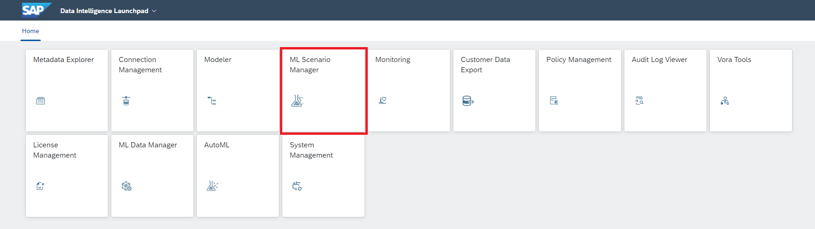Click the Connection Management tile icon

pyautogui.click(x=126, y=101)
